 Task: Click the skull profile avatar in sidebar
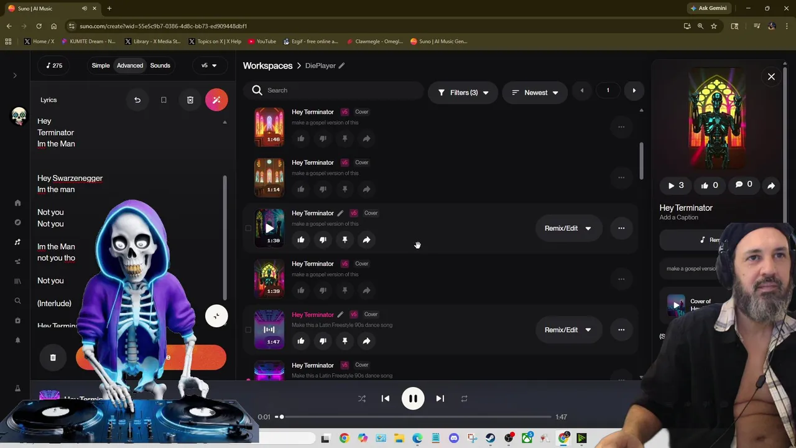click(x=19, y=116)
